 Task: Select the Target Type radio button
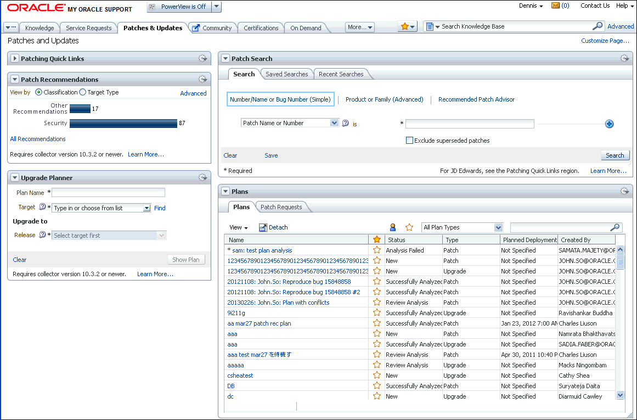(x=82, y=92)
